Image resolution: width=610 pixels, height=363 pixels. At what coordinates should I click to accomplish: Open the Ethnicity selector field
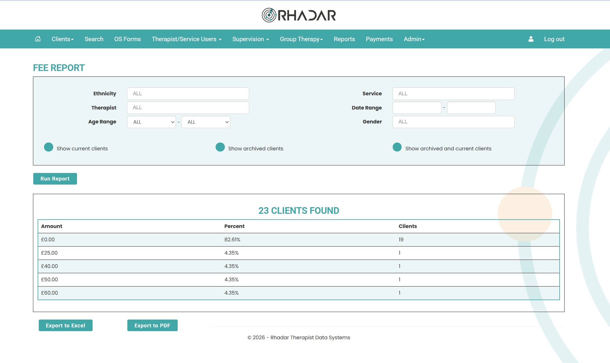[x=188, y=94]
